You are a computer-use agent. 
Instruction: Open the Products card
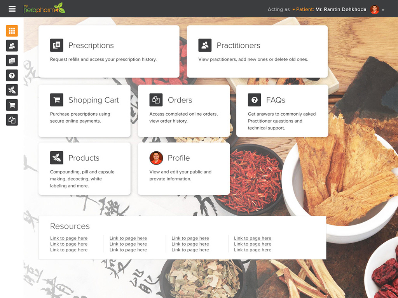(84, 169)
